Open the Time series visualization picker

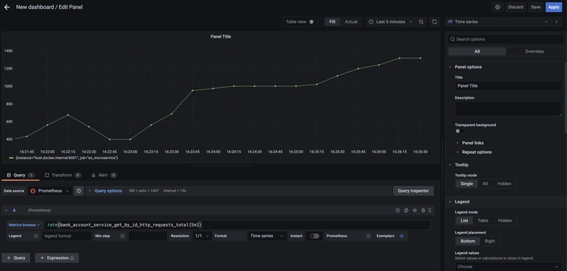(498, 22)
